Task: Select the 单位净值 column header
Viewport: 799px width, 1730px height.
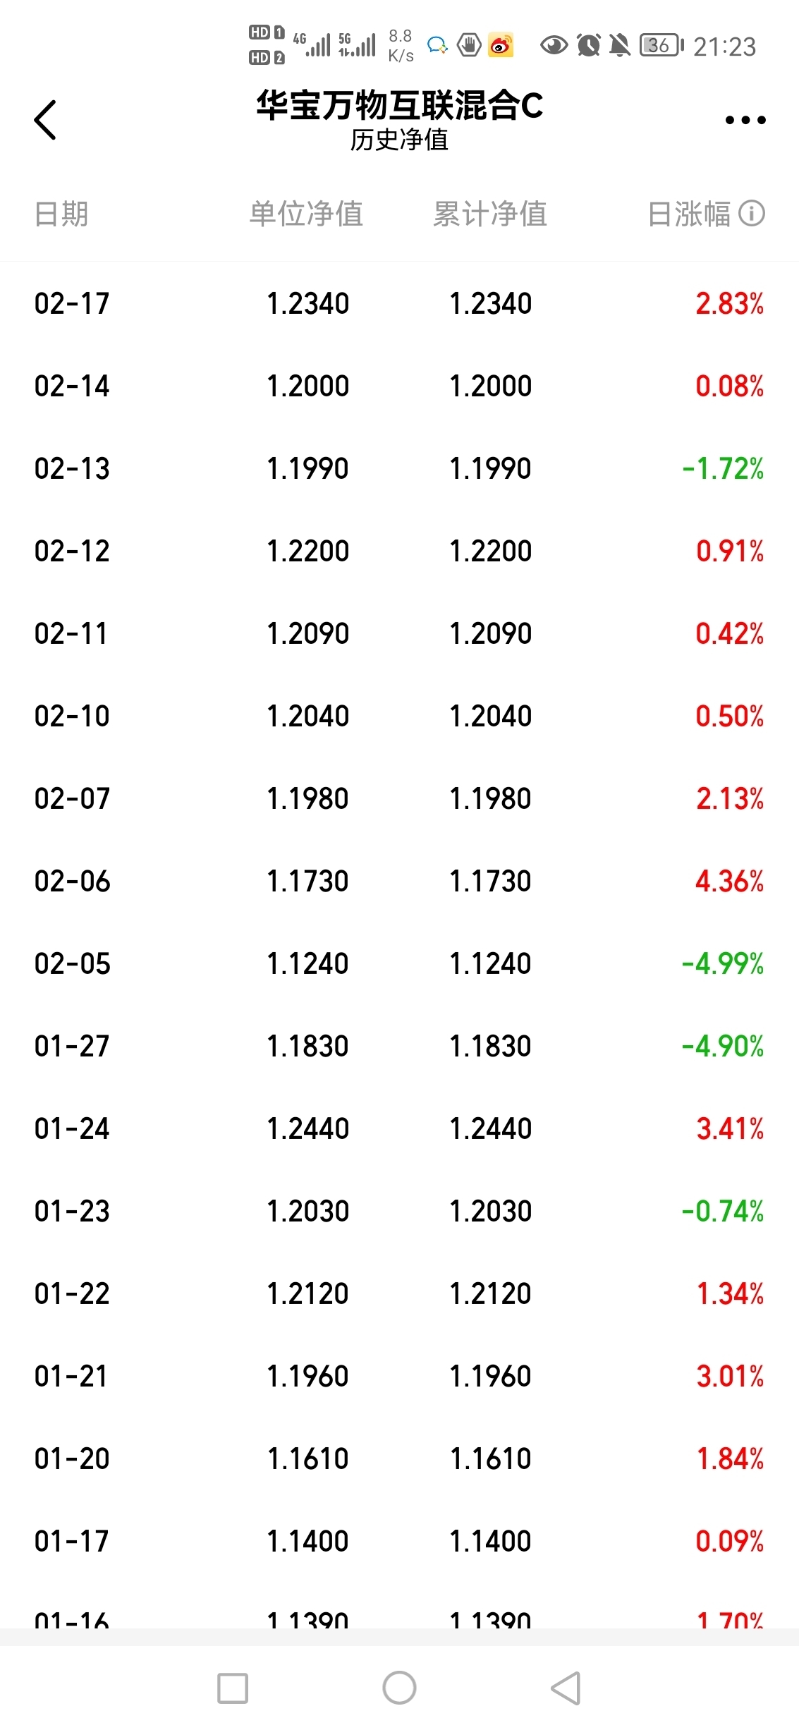Action: click(306, 214)
